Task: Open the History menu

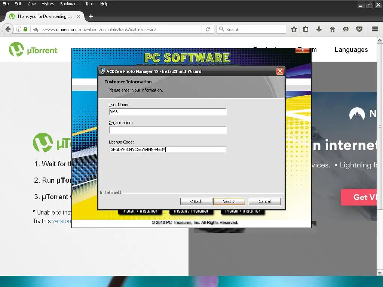Action: pyautogui.click(x=48, y=4)
